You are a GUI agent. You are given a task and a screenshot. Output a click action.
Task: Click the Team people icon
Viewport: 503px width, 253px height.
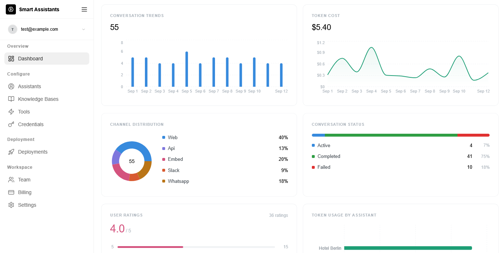tap(11, 180)
